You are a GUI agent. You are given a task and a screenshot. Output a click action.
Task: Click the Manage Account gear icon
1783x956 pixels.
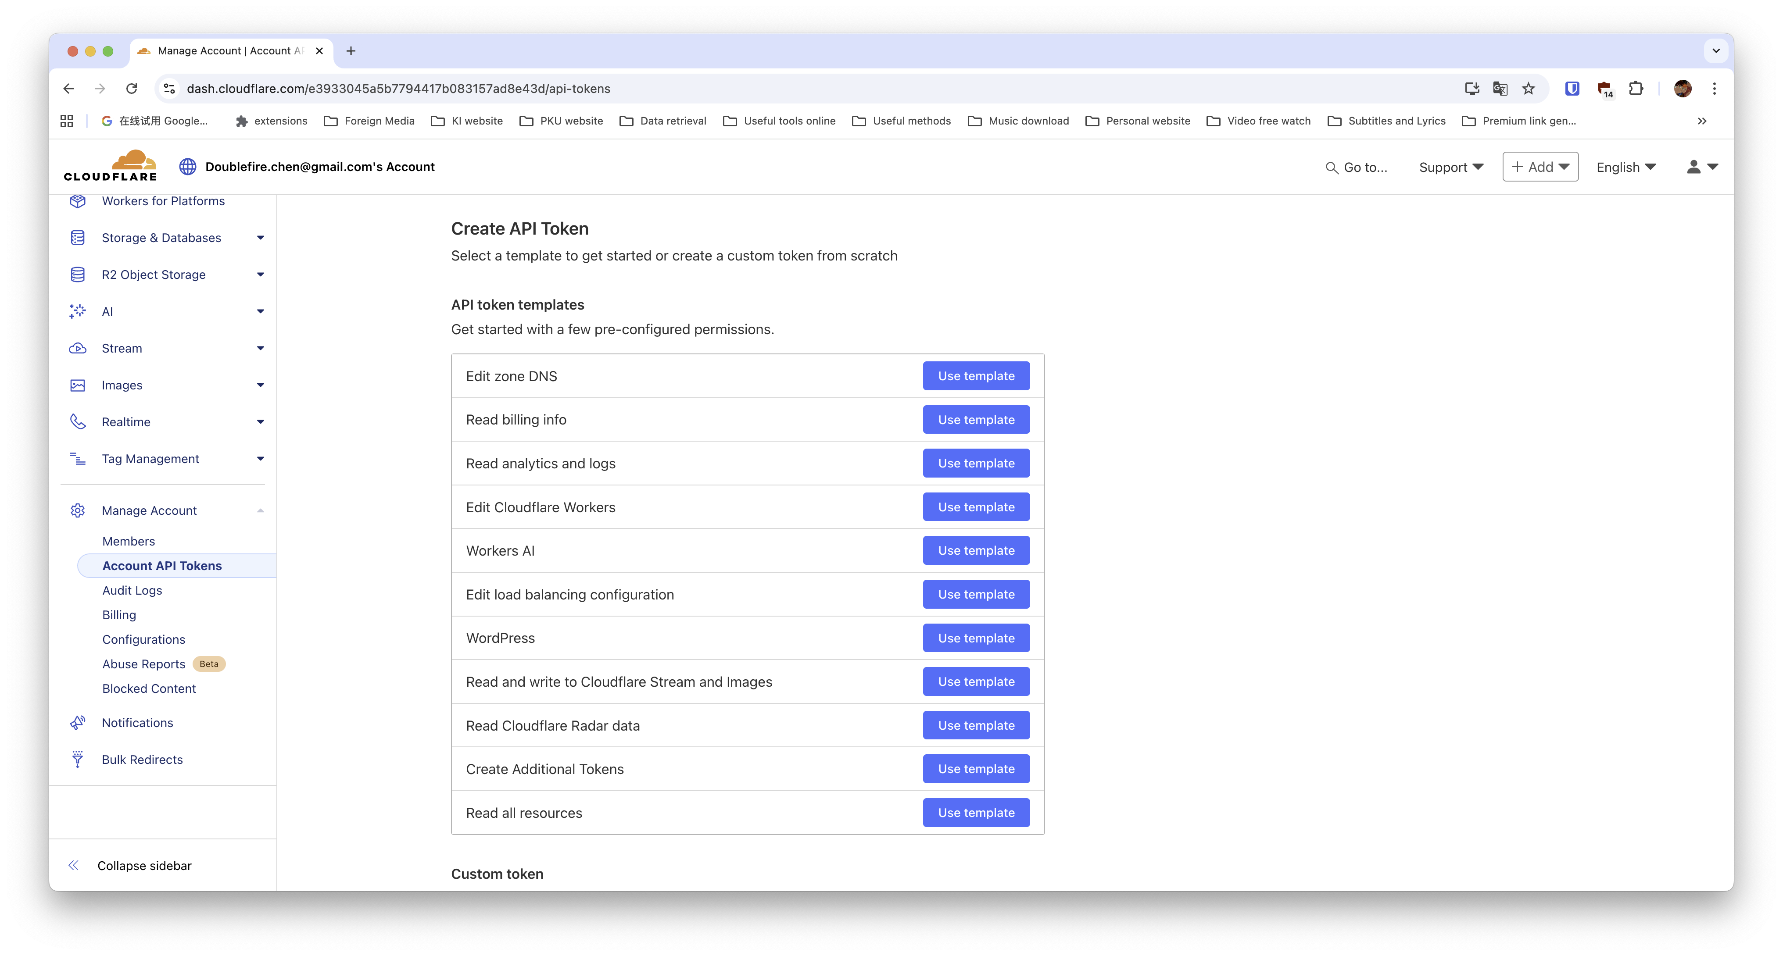click(78, 510)
